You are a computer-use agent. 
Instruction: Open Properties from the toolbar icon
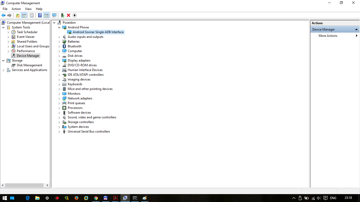(32, 15)
